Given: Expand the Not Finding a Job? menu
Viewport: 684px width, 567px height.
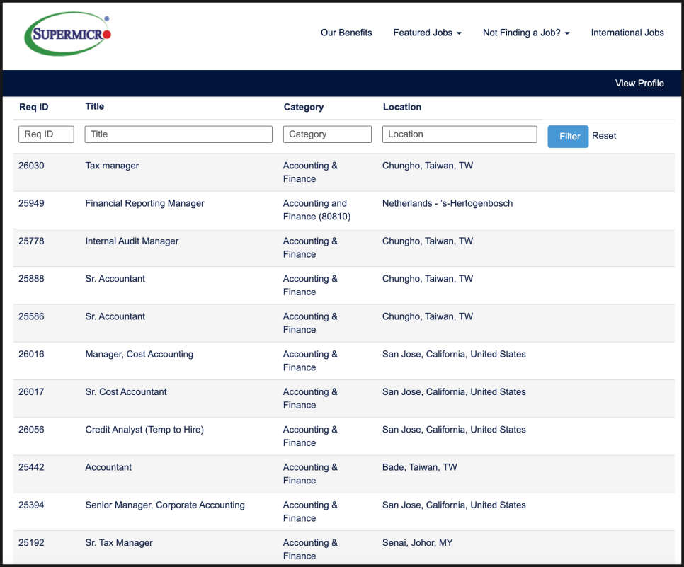Looking at the screenshot, I should [x=526, y=33].
